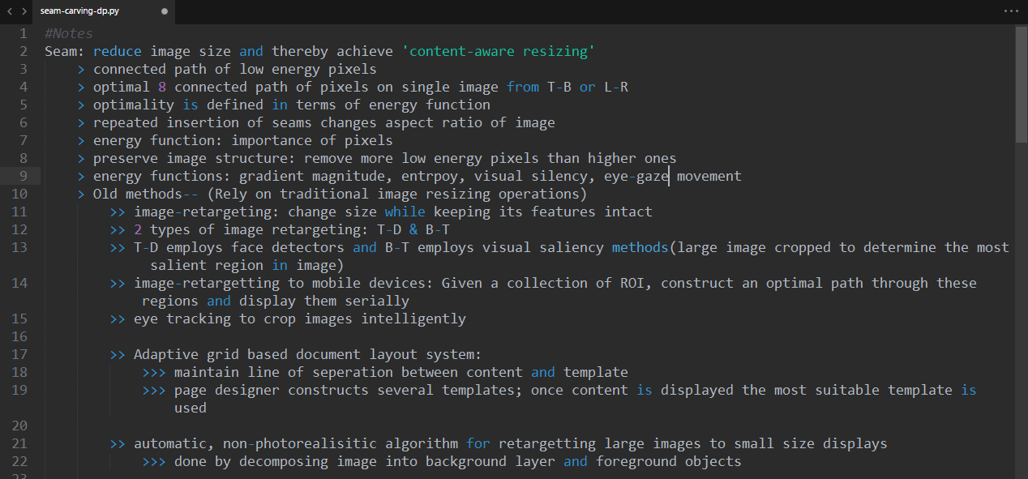
Task: Click the next tab arrow
Action: pos(24,11)
